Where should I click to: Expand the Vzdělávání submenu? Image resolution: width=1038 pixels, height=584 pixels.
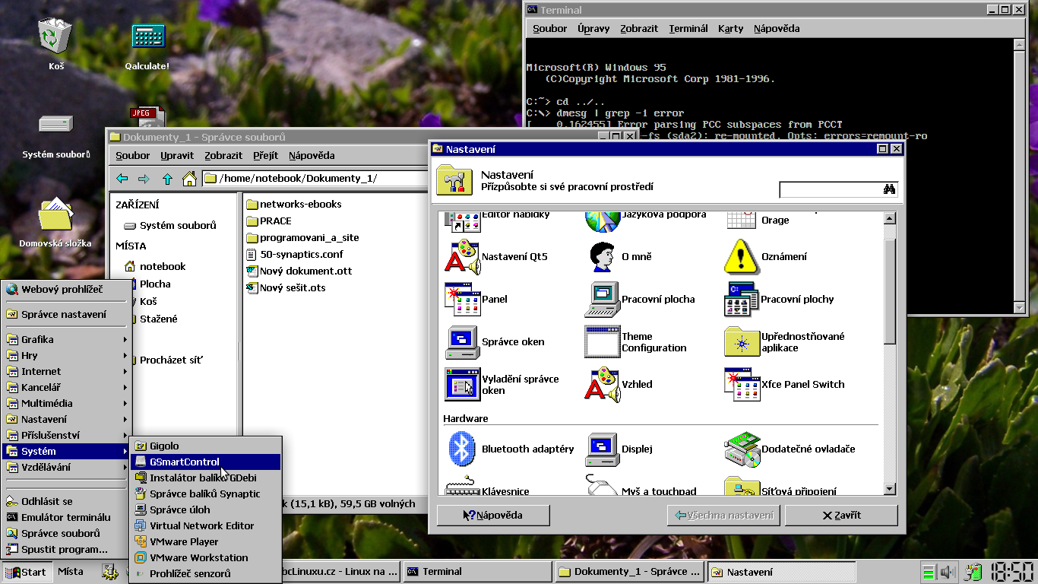tap(66, 467)
